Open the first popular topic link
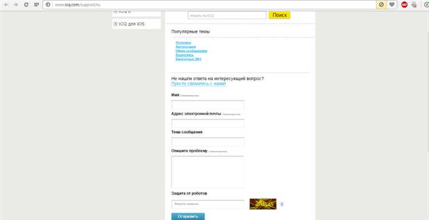The height and width of the screenshot is (220, 429). click(183, 43)
